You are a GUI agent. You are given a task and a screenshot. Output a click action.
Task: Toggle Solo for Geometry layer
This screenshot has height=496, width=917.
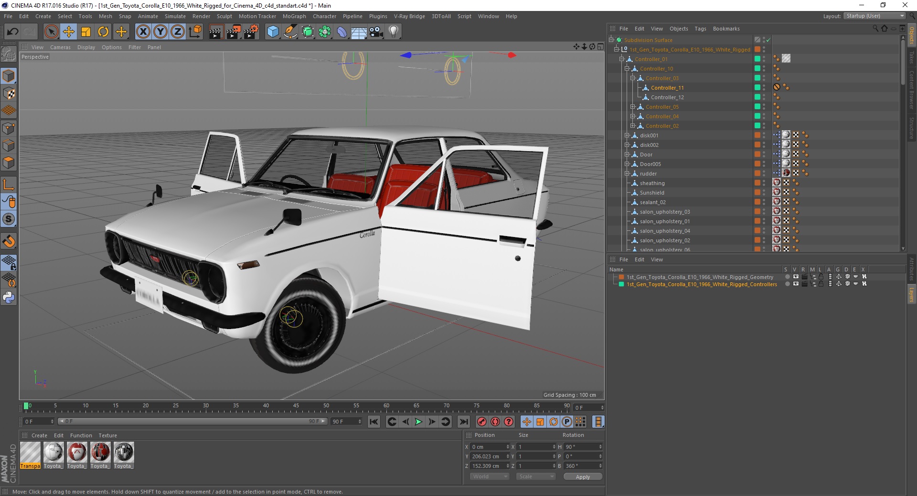[787, 277]
